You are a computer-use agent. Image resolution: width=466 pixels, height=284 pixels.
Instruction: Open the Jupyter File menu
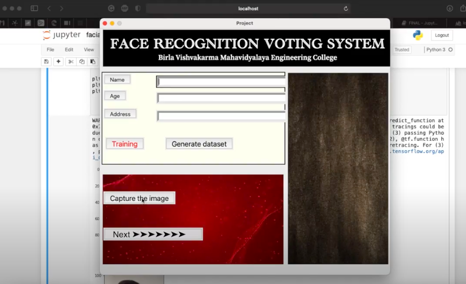(x=50, y=50)
